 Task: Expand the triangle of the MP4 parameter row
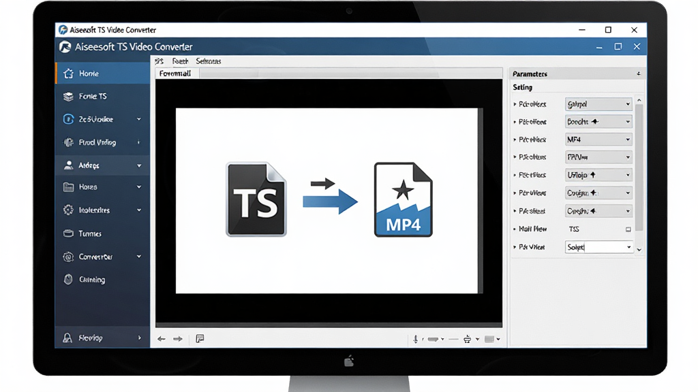click(515, 140)
